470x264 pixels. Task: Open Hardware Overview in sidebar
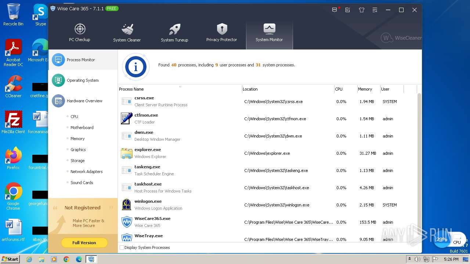click(83, 101)
